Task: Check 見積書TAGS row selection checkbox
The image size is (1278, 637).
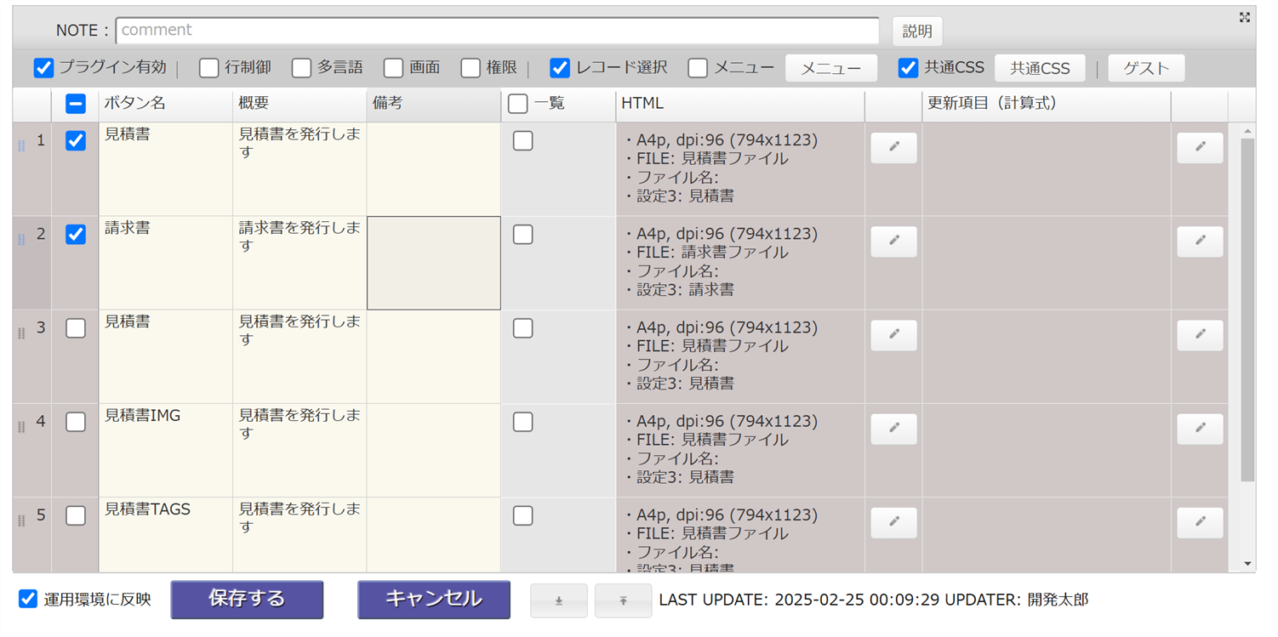Action: tap(76, 515)
